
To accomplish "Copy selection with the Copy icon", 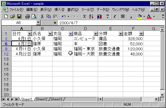I will click(x=49, y=16).
